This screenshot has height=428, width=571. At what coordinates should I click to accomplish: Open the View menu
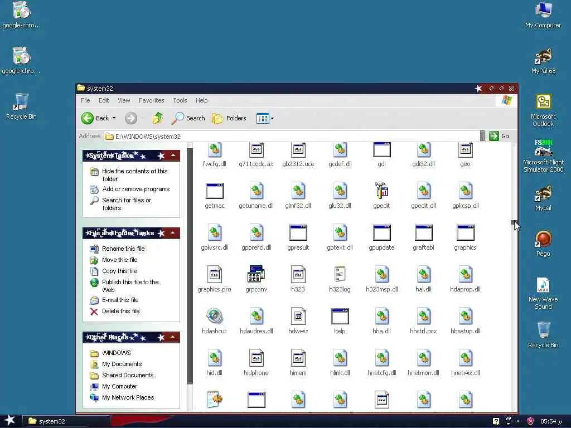point(124,100)
